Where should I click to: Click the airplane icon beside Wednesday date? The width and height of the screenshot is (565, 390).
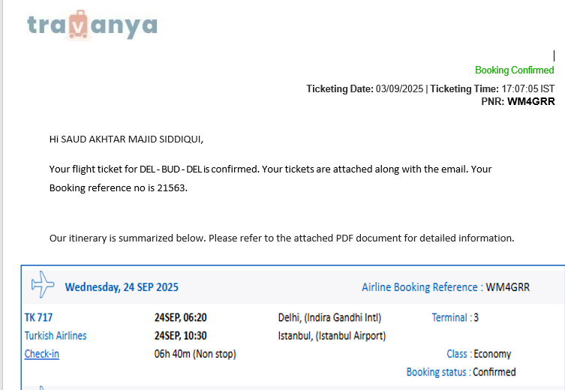click(x=43, y=284)
